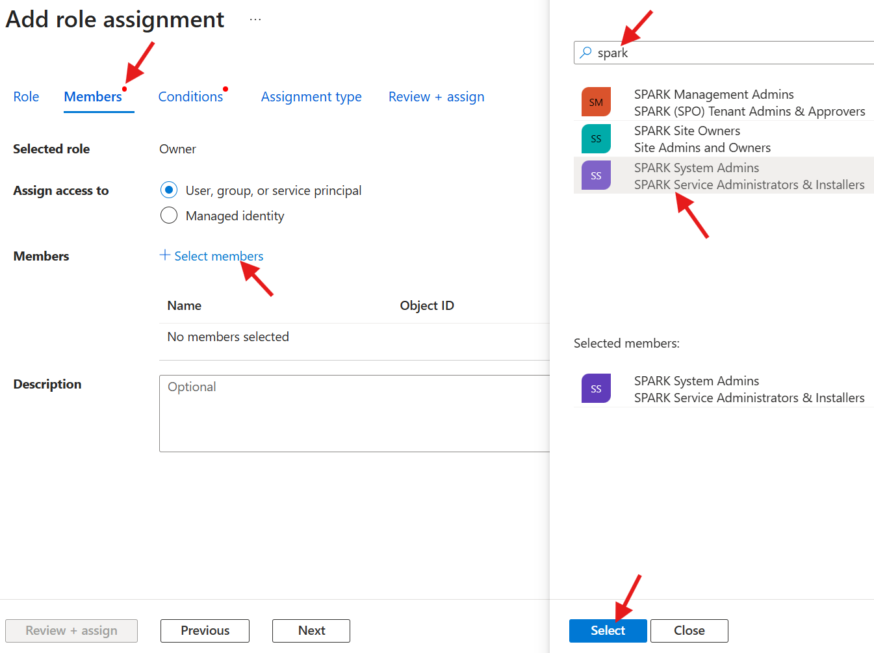Click the SM avatar for SPARK Management Admins

(x=596, y=102)
